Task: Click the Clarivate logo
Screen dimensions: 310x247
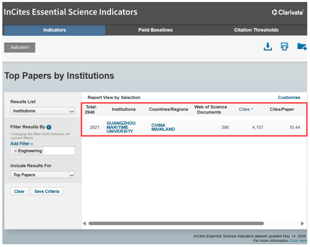Action: pos(288,12)
